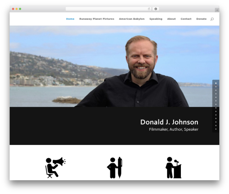The image size is (229, 194).
Task: Go to American Babylon page
Action: 131,19
